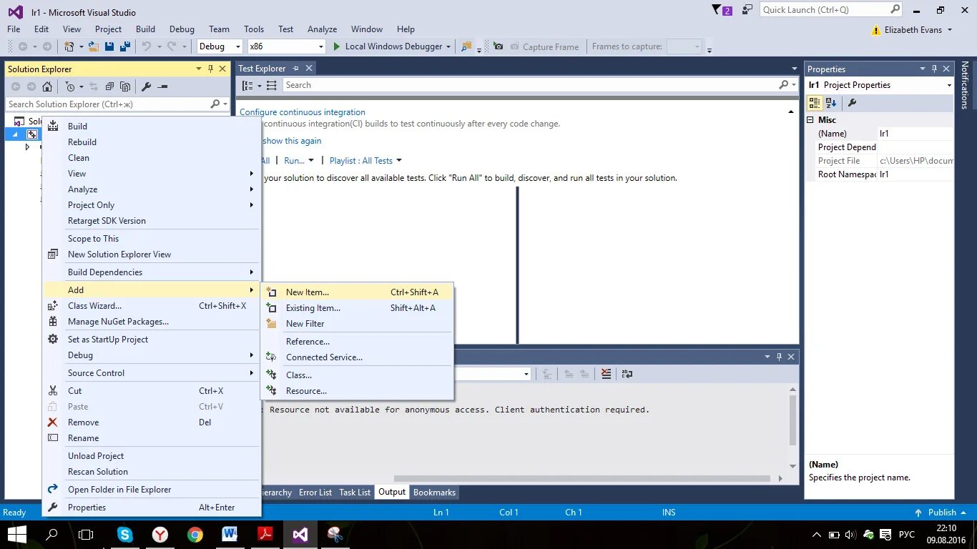Click the Property Pages wrench in Properties panel

(852, 103)
